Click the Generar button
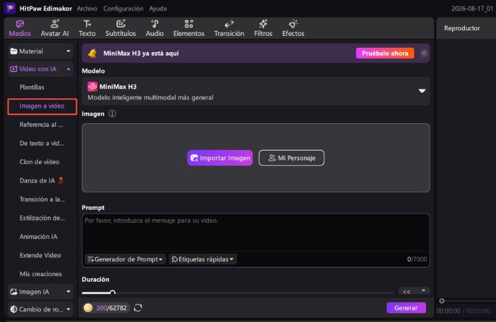496x322 pixels. pyautogui.click(x=406, y=308)
